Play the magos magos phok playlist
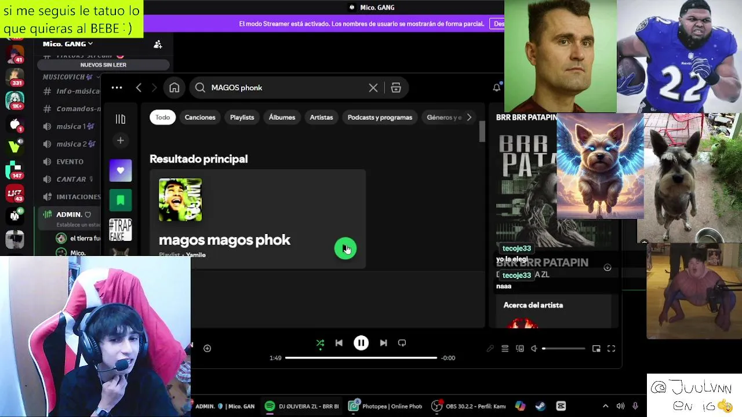742x417 pixels. tap(345, 248)
